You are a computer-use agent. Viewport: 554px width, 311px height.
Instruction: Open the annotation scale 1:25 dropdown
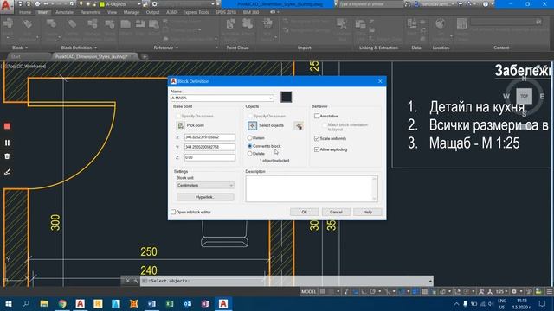[x=501, y=291]
